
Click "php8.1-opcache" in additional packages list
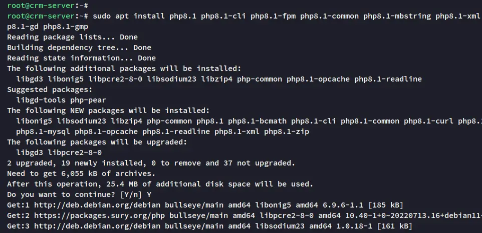318,79
